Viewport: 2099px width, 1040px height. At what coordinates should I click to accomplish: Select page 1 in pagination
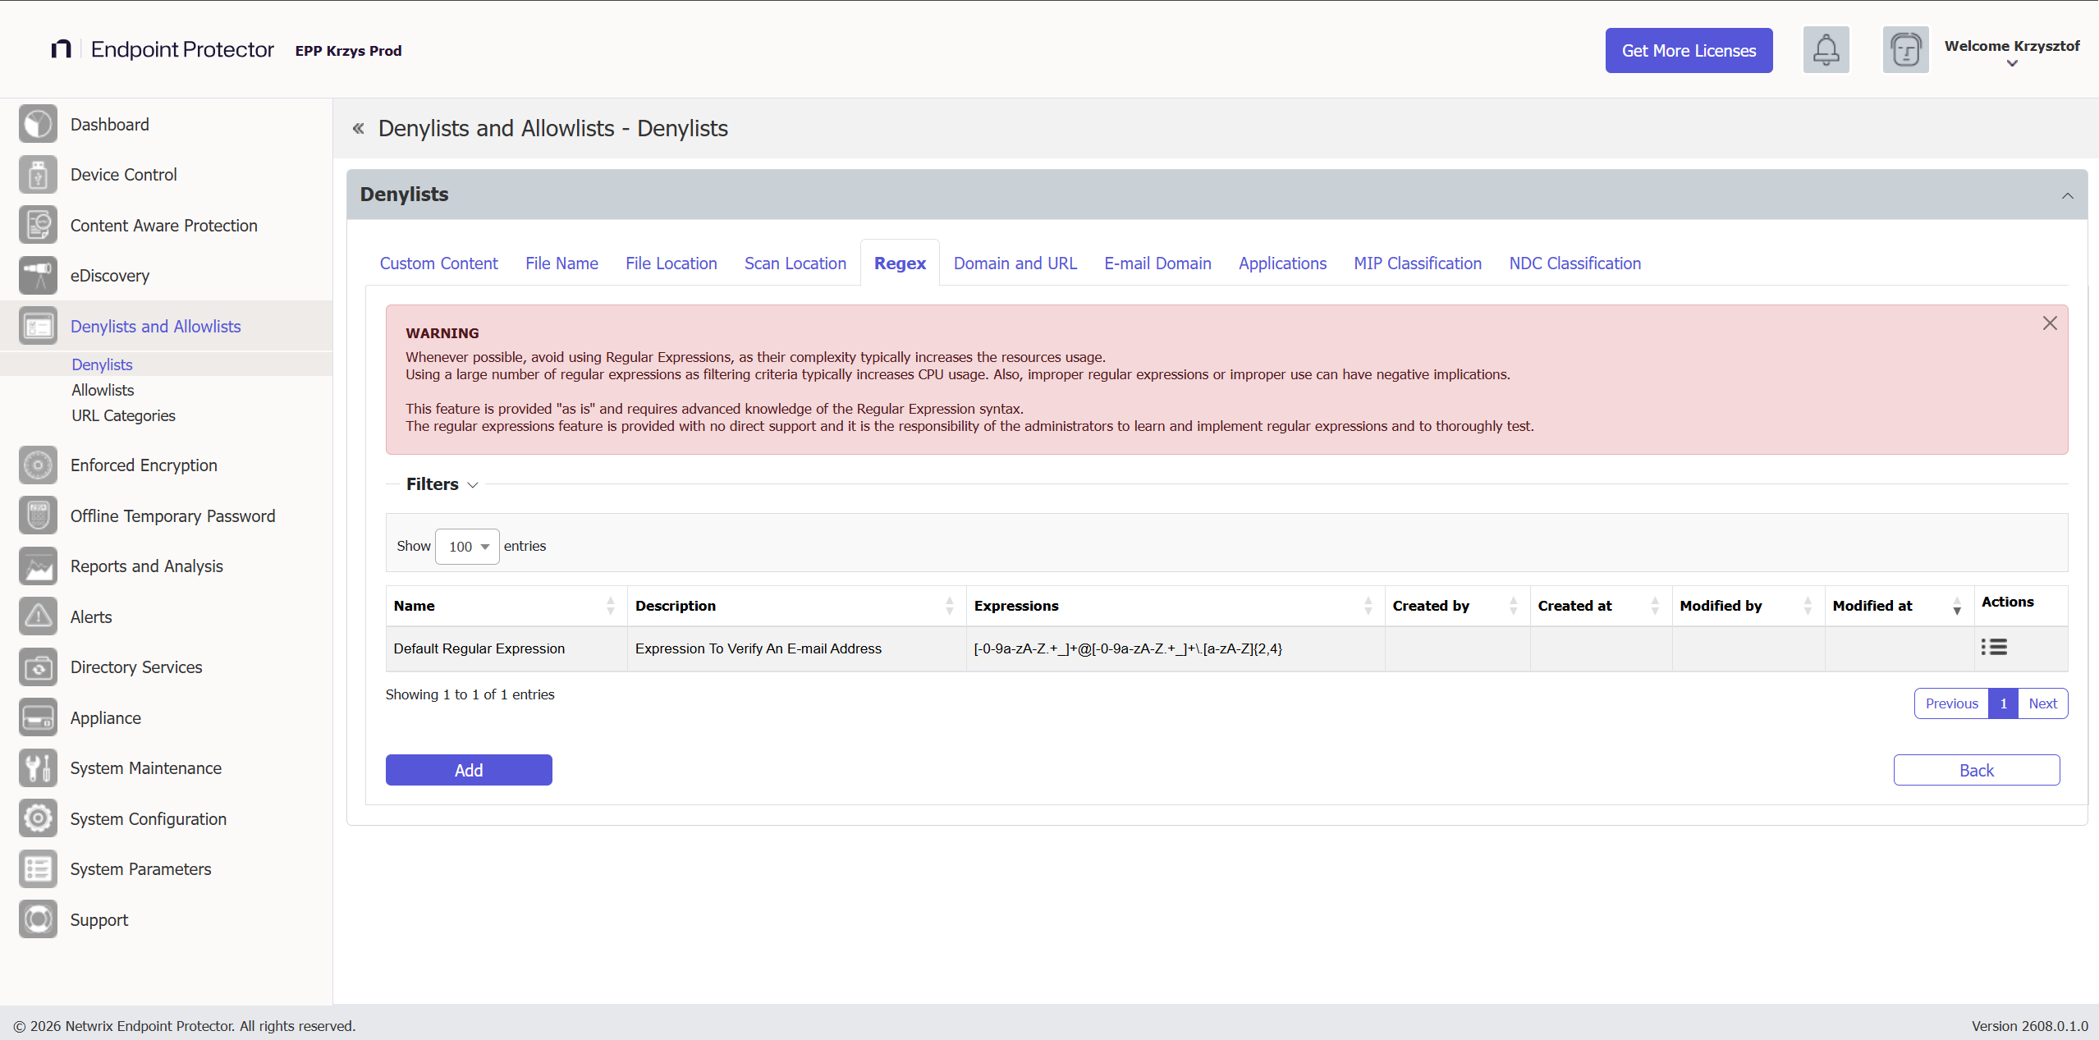pos(2003,703)
